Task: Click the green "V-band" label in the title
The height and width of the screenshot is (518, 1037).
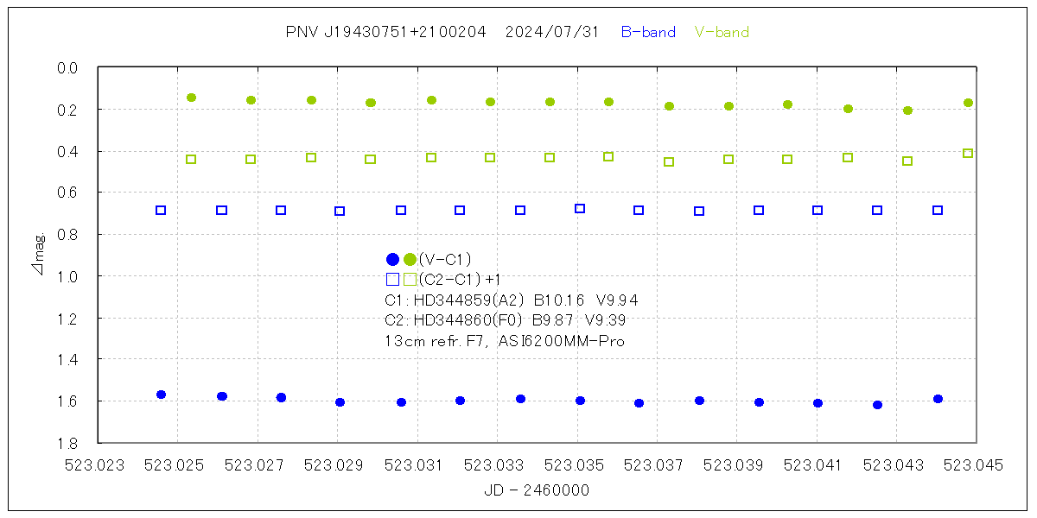Action: [722, 33]
